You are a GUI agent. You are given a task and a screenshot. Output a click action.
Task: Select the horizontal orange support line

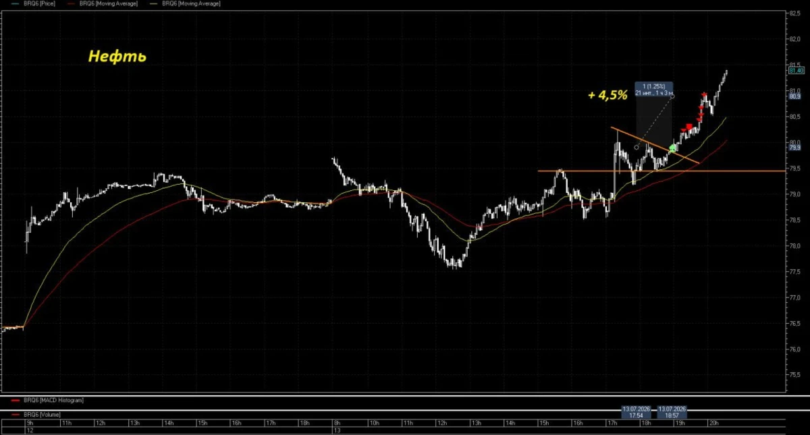661,171
